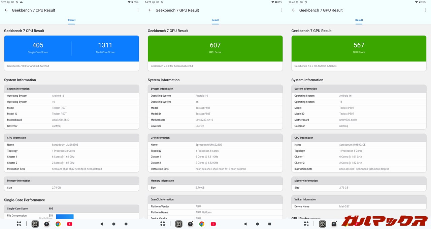Open app drawer in CPU Result screen taskbar
Viewport: 431px width, 229px height.
tap(19, 224)
